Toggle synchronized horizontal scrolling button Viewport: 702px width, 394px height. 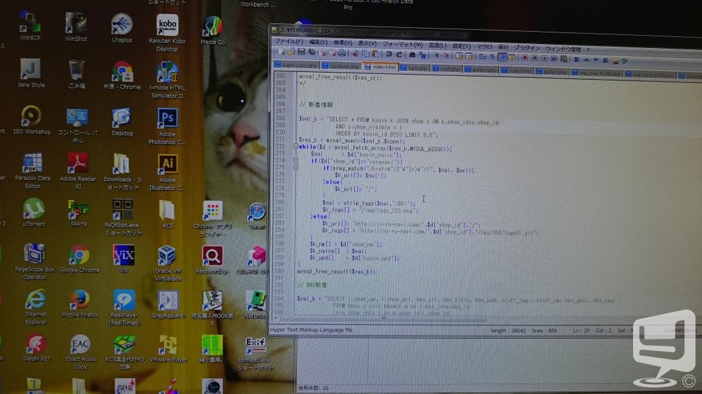(469, 56)
